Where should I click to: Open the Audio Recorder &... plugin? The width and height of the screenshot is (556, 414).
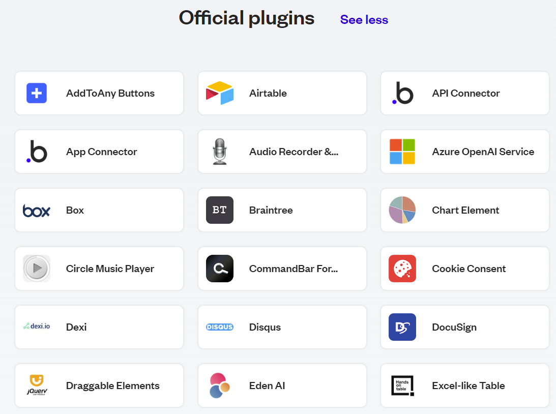(x=282, y=152)
